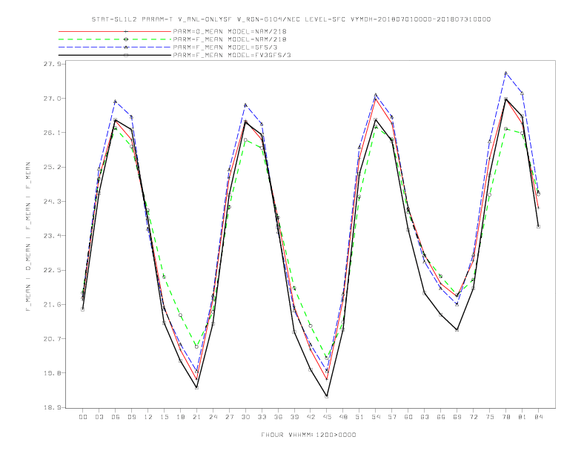Click y-axis tick label 22.5

pyautogui.click(x=53, y=270)
